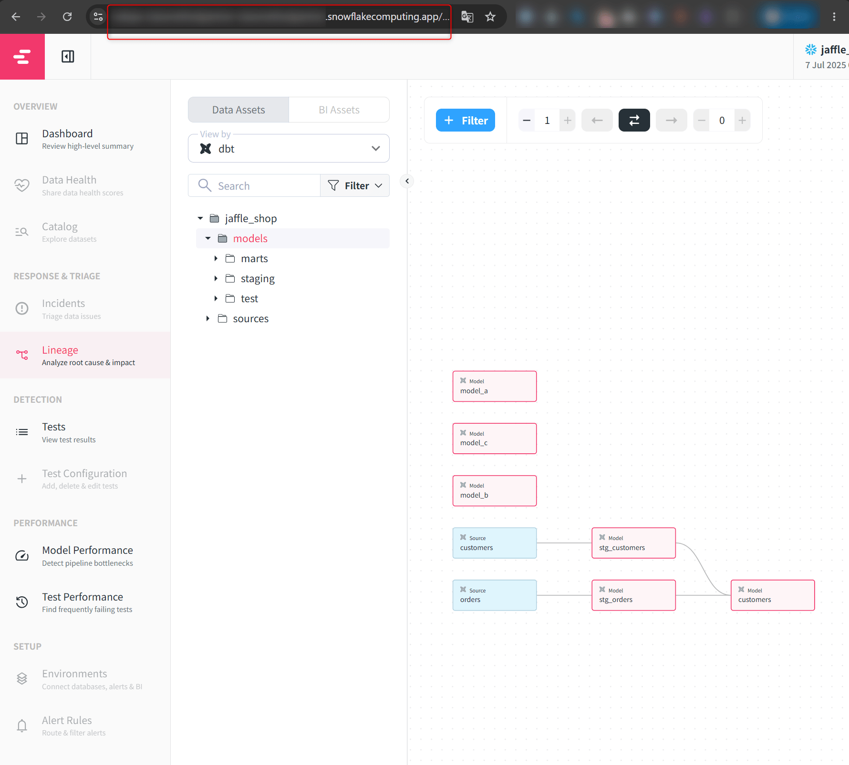Open Model Performance from the sidebar
This screenshot has width=849, height=765.
[x=87, y=556]
